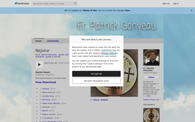Image resolution: width=195 pixels, height=122 pixels.
Task: Click the Bandcamp logo
Action: pos(22,4)
